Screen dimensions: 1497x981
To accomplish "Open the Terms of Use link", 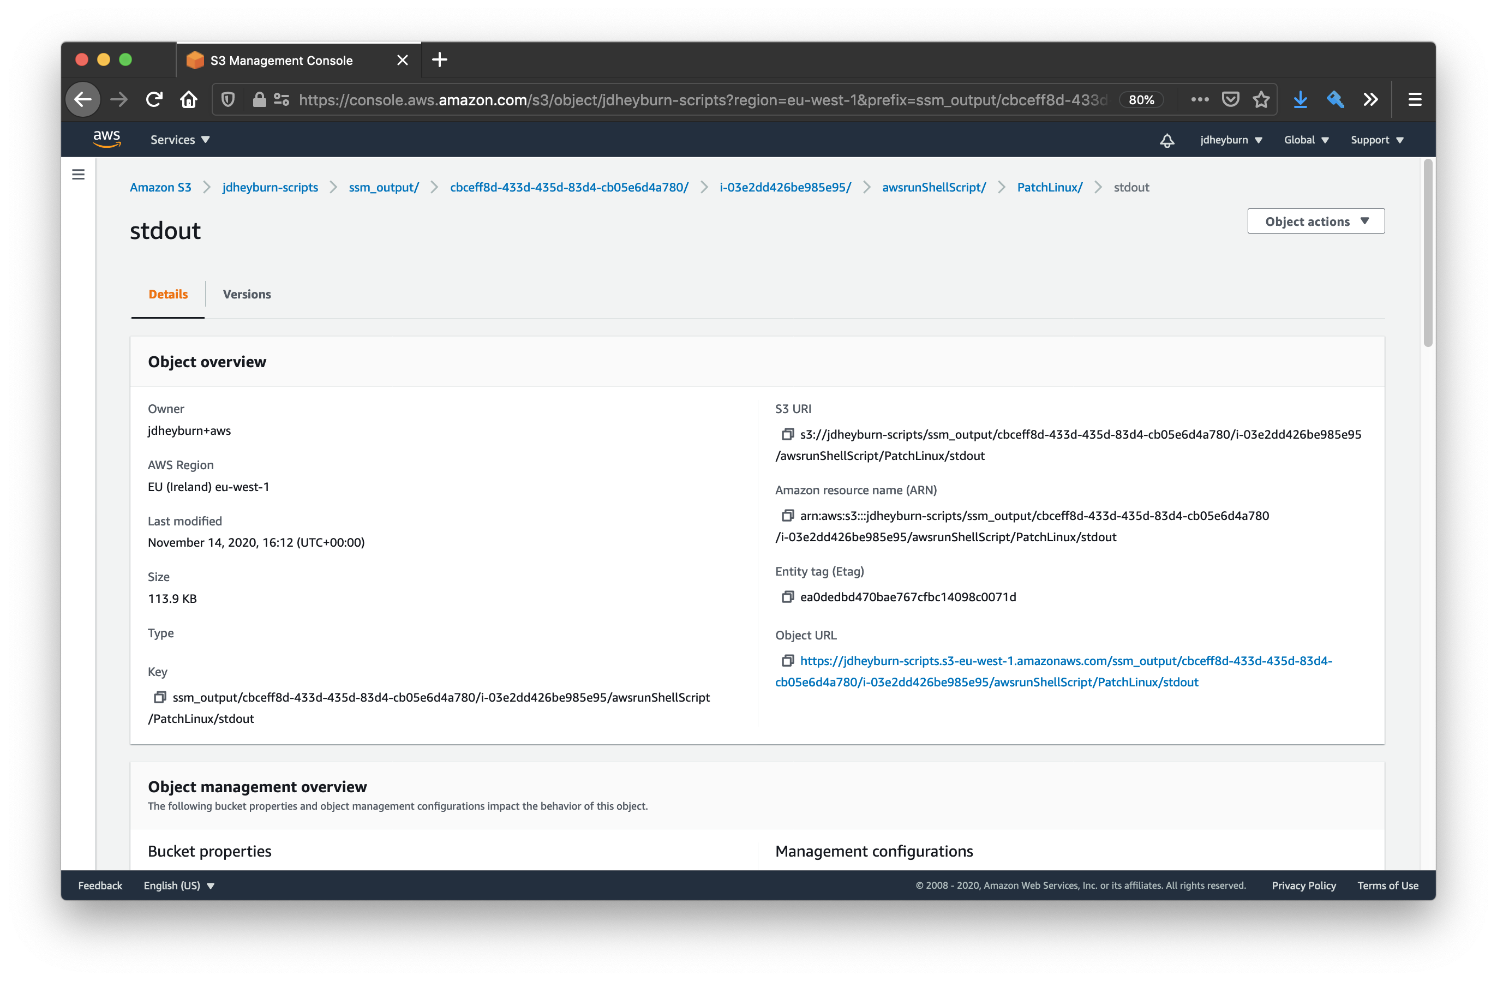I will pyautogui.click(x=1387, y=885).
